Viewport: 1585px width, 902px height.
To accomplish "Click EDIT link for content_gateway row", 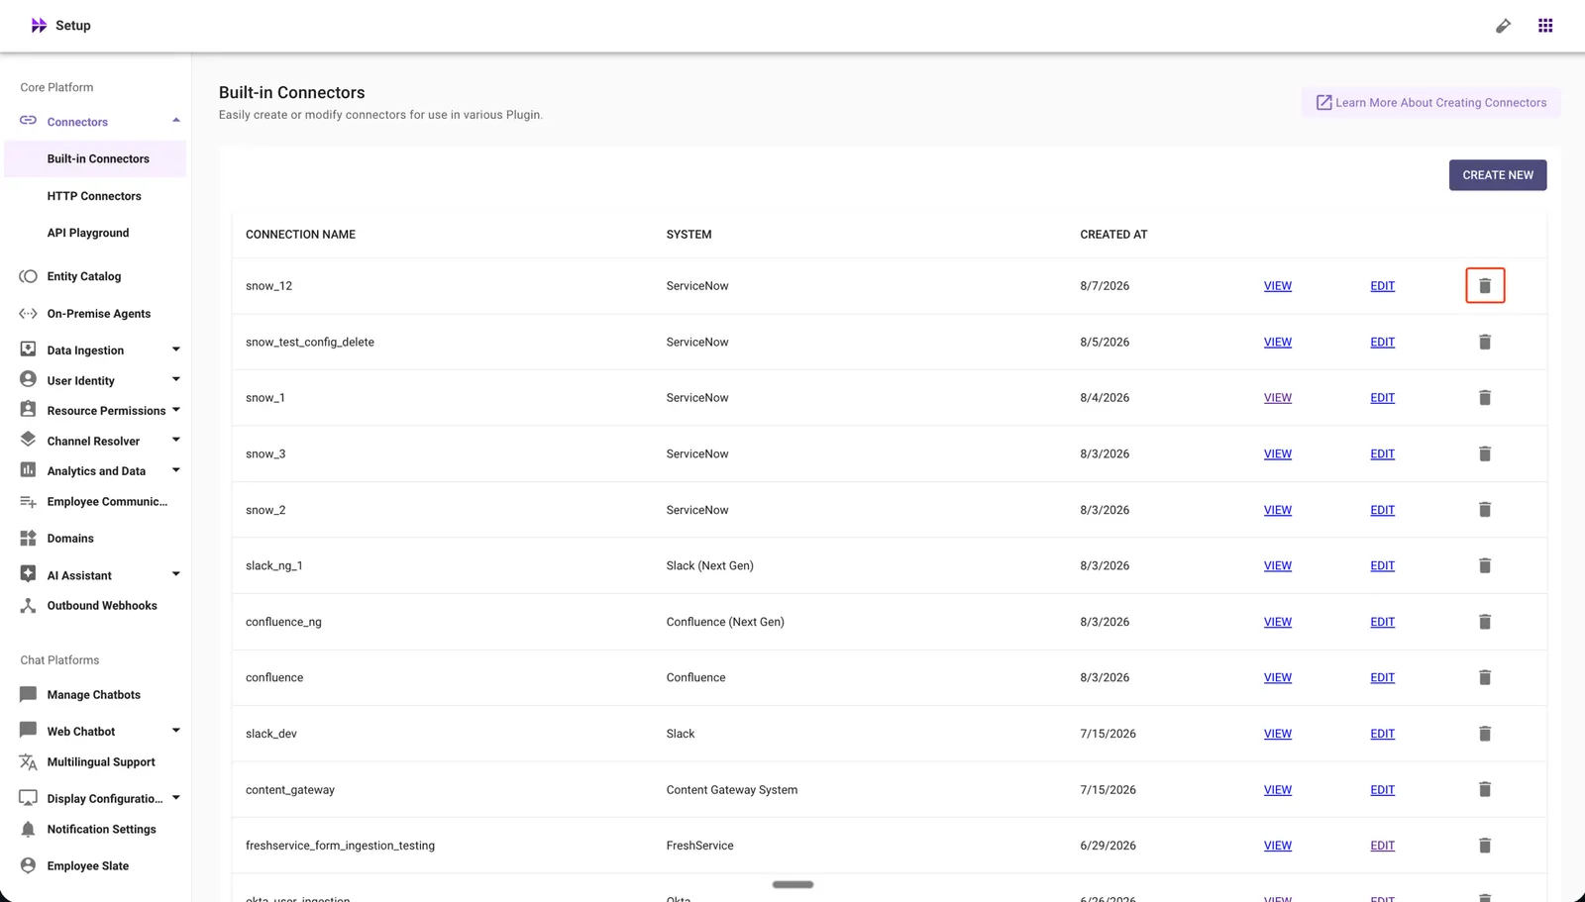I will (1382, 790).
